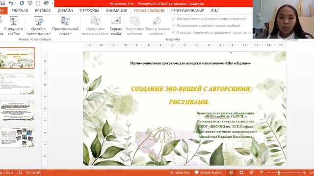Click Михайлова Евдокия Васильевна text

click(225, 137)
